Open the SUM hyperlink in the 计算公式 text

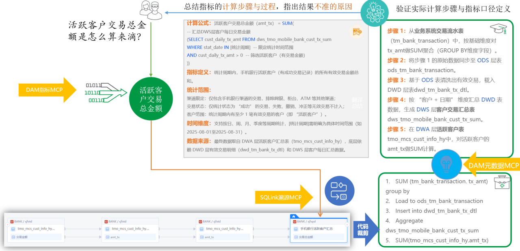287,23
